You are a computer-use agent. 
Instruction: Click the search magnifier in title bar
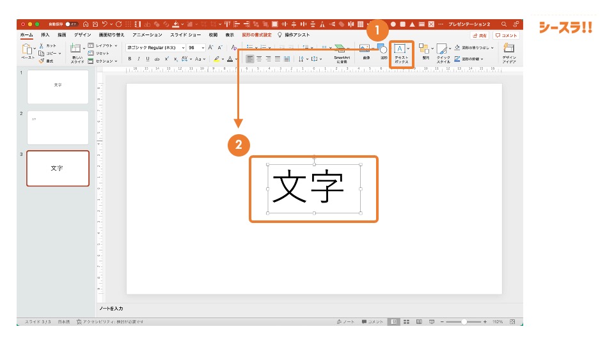[x=504, y=24]
